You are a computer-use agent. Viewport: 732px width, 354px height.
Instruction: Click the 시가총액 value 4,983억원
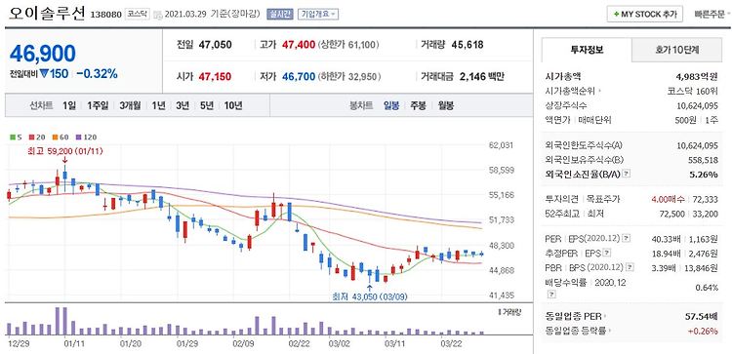(x=697, y=77)
